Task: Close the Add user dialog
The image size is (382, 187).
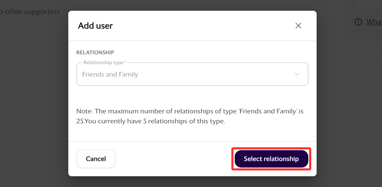Action: coord(298,26)
